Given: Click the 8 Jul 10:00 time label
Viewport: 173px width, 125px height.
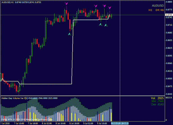Looking at the screenshot, I should coord(61,123).
